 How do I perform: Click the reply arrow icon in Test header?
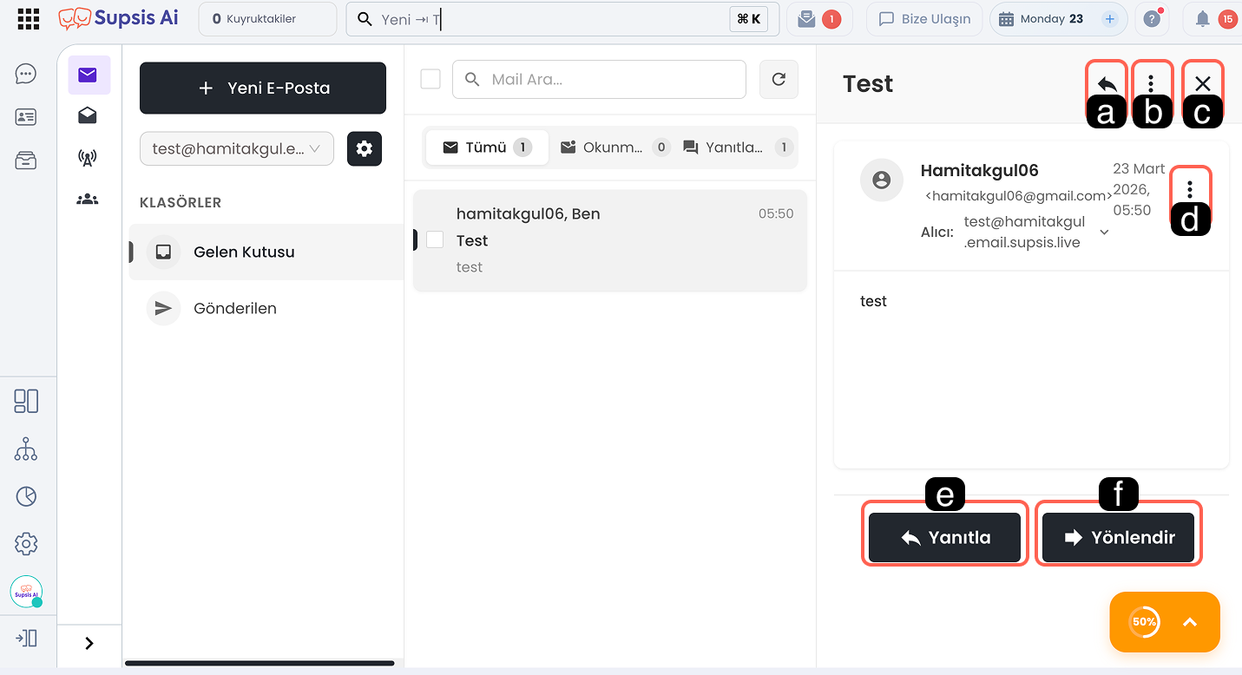click(1107, 84)
